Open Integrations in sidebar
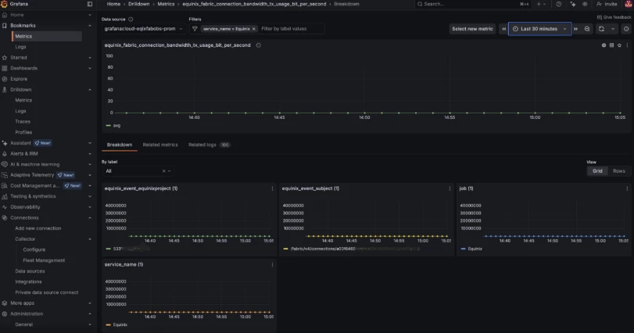This screenshot has width=634, height=333. (x=28, y=282)
